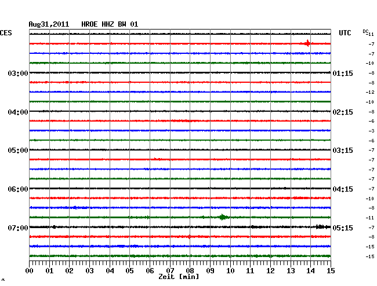The image size is (377, 286).
Task: Select the 05:00 local time label
Action: (x=18, y=151)
